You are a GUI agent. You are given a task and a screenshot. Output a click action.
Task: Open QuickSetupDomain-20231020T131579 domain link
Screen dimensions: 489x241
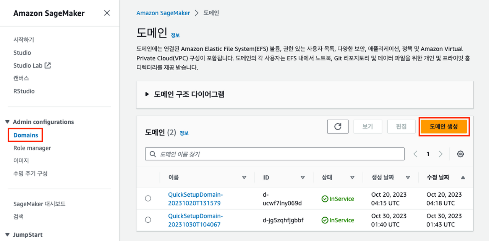click(x=195, y=199)
